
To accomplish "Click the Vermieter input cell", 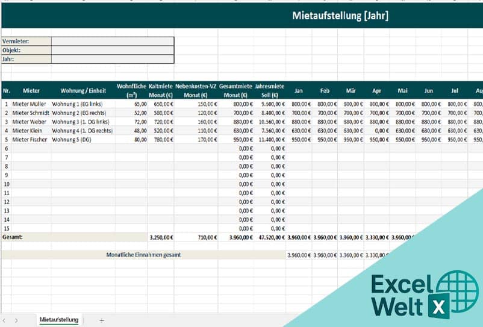I will click(113, 41).
